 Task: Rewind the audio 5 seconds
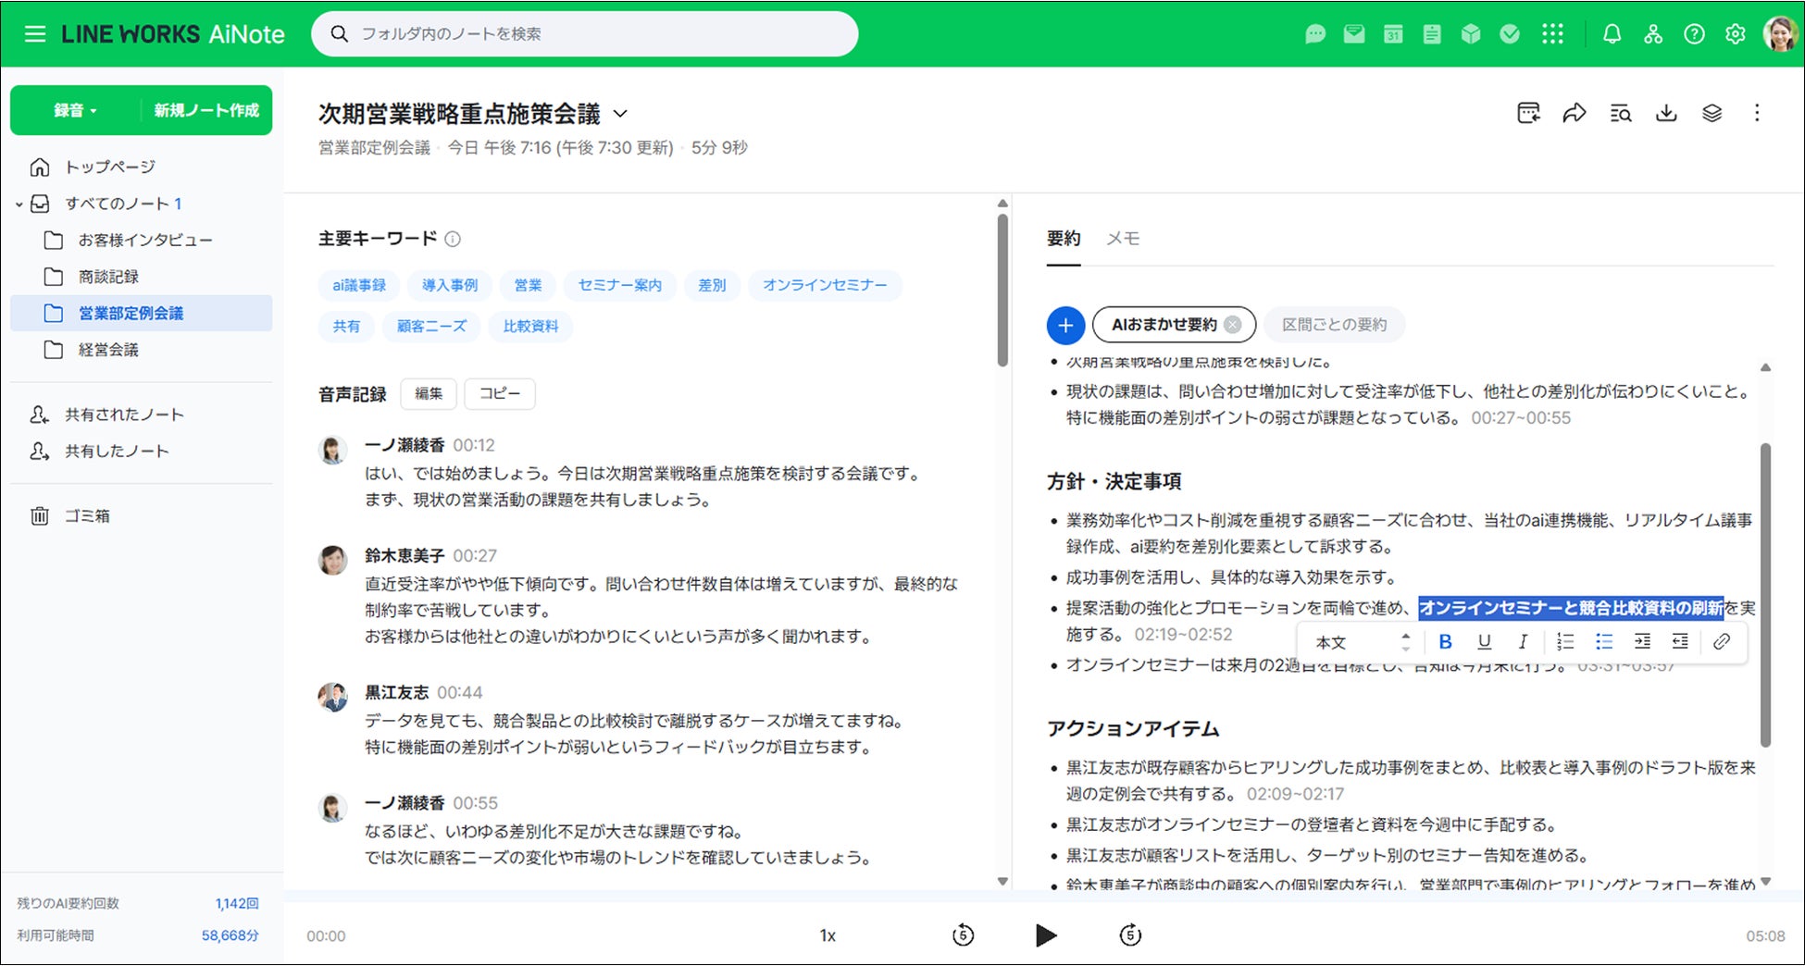pyautogui.click(x=963, y=935)
